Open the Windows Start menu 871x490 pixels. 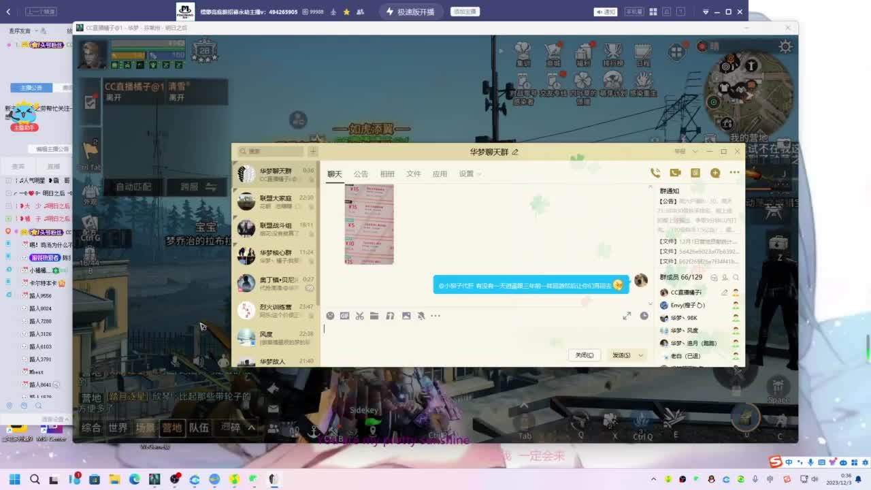pos(14,479)
